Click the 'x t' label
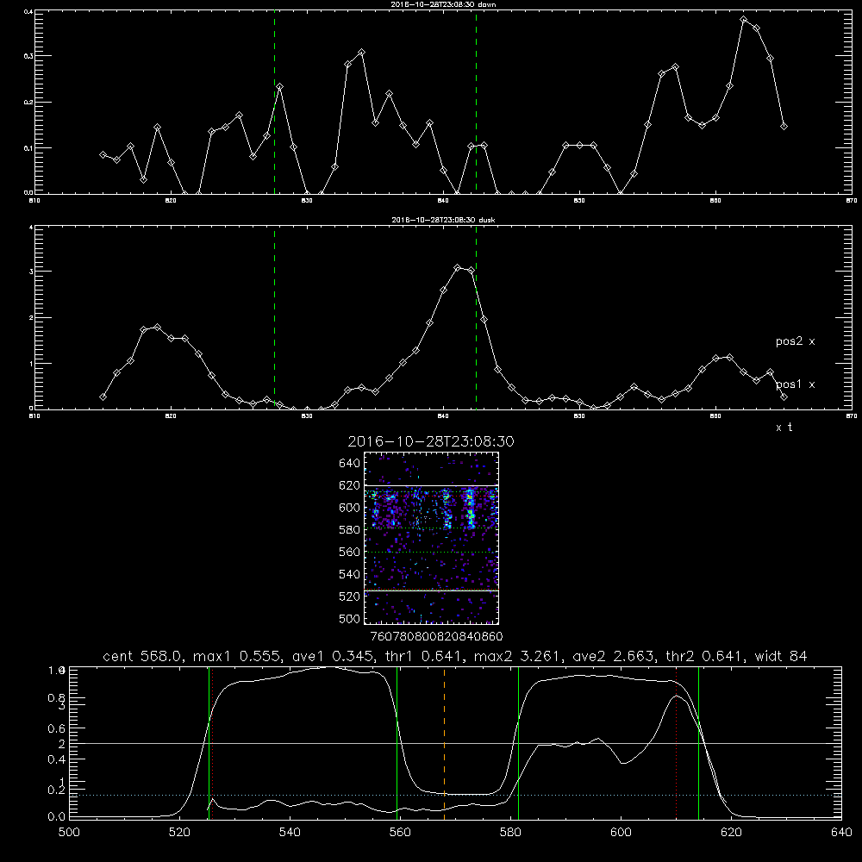 click(784, 428)
